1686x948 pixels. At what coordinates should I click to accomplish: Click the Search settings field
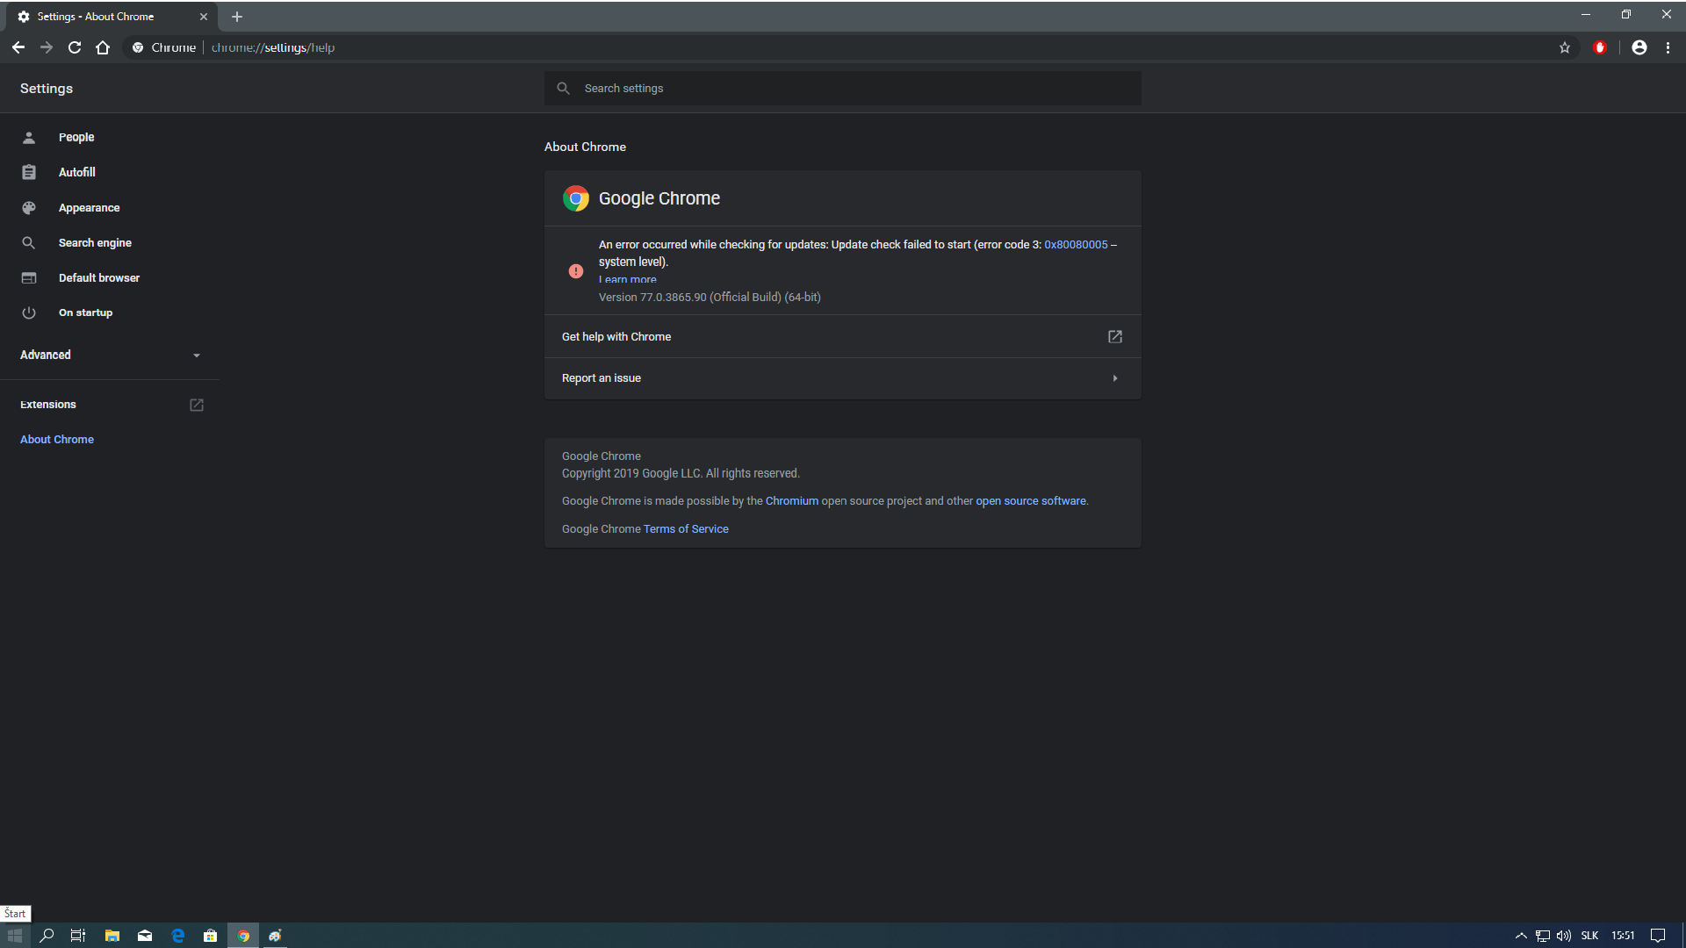[843, 89]
